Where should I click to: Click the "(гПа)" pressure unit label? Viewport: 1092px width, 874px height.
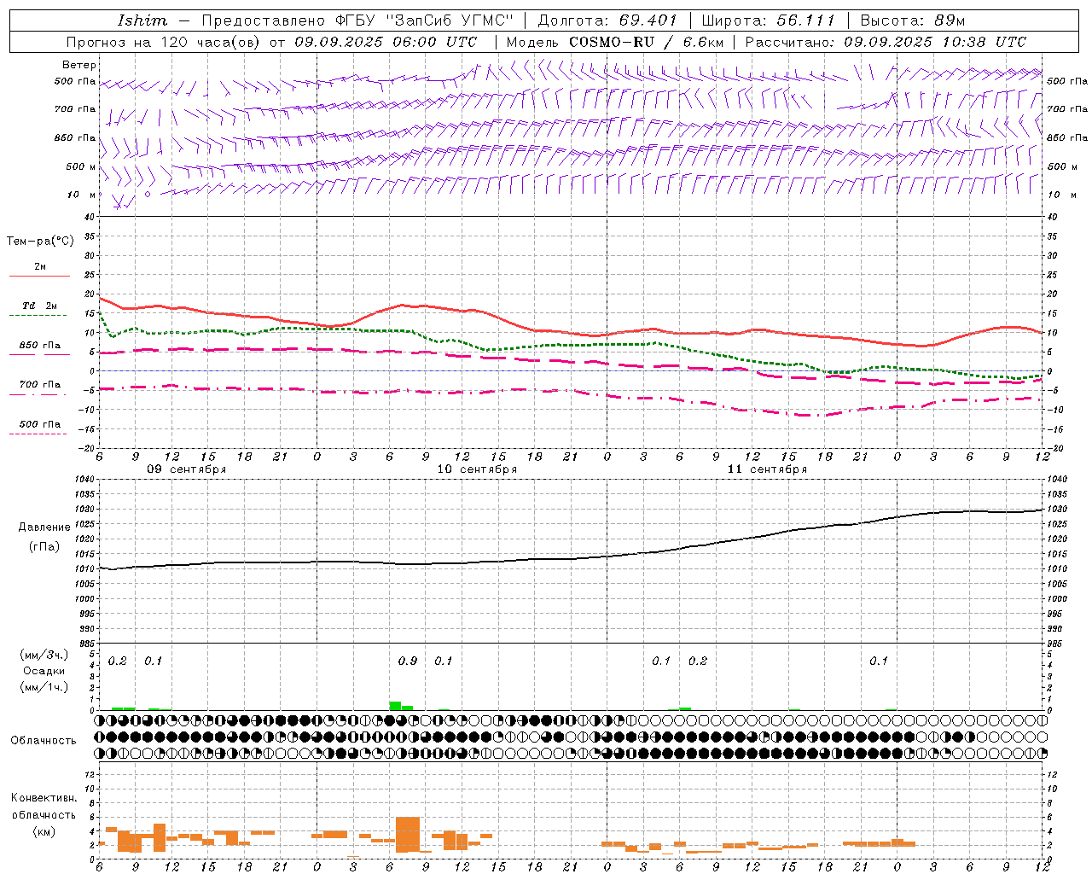(x=44, y=546)
